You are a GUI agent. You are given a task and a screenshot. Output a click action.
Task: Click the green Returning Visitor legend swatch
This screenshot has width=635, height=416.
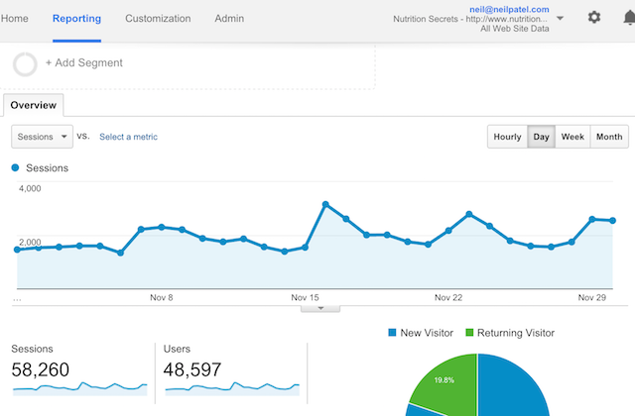[x=469, y=333]
